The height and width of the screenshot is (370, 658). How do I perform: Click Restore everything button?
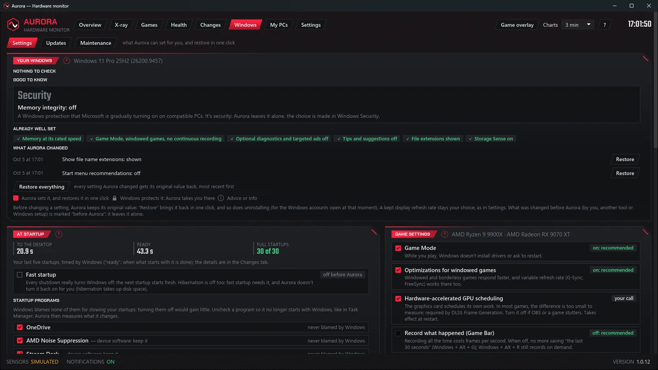tap(42, 187)
